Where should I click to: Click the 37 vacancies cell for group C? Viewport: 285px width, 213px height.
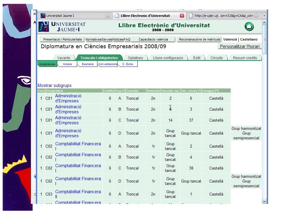coord(191,120)
